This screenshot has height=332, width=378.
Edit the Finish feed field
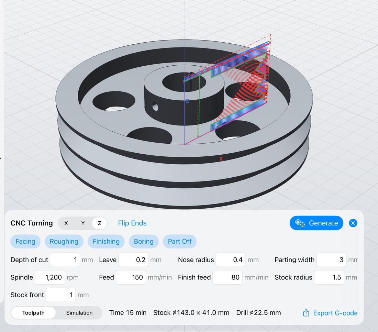pos(227,277)
